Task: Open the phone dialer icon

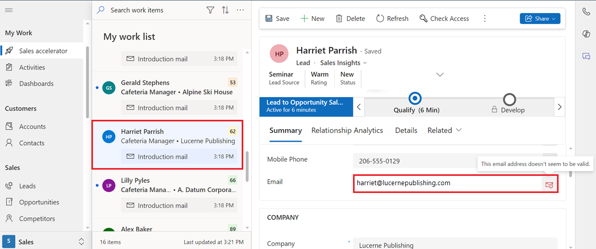Action: [586, 11]
